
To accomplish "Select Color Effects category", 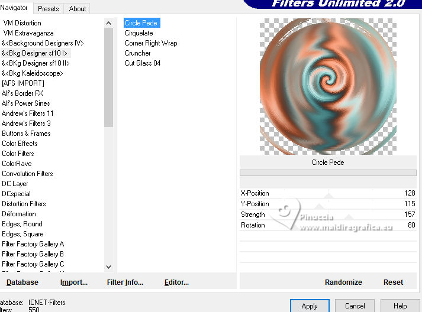I will click(20, 144).
